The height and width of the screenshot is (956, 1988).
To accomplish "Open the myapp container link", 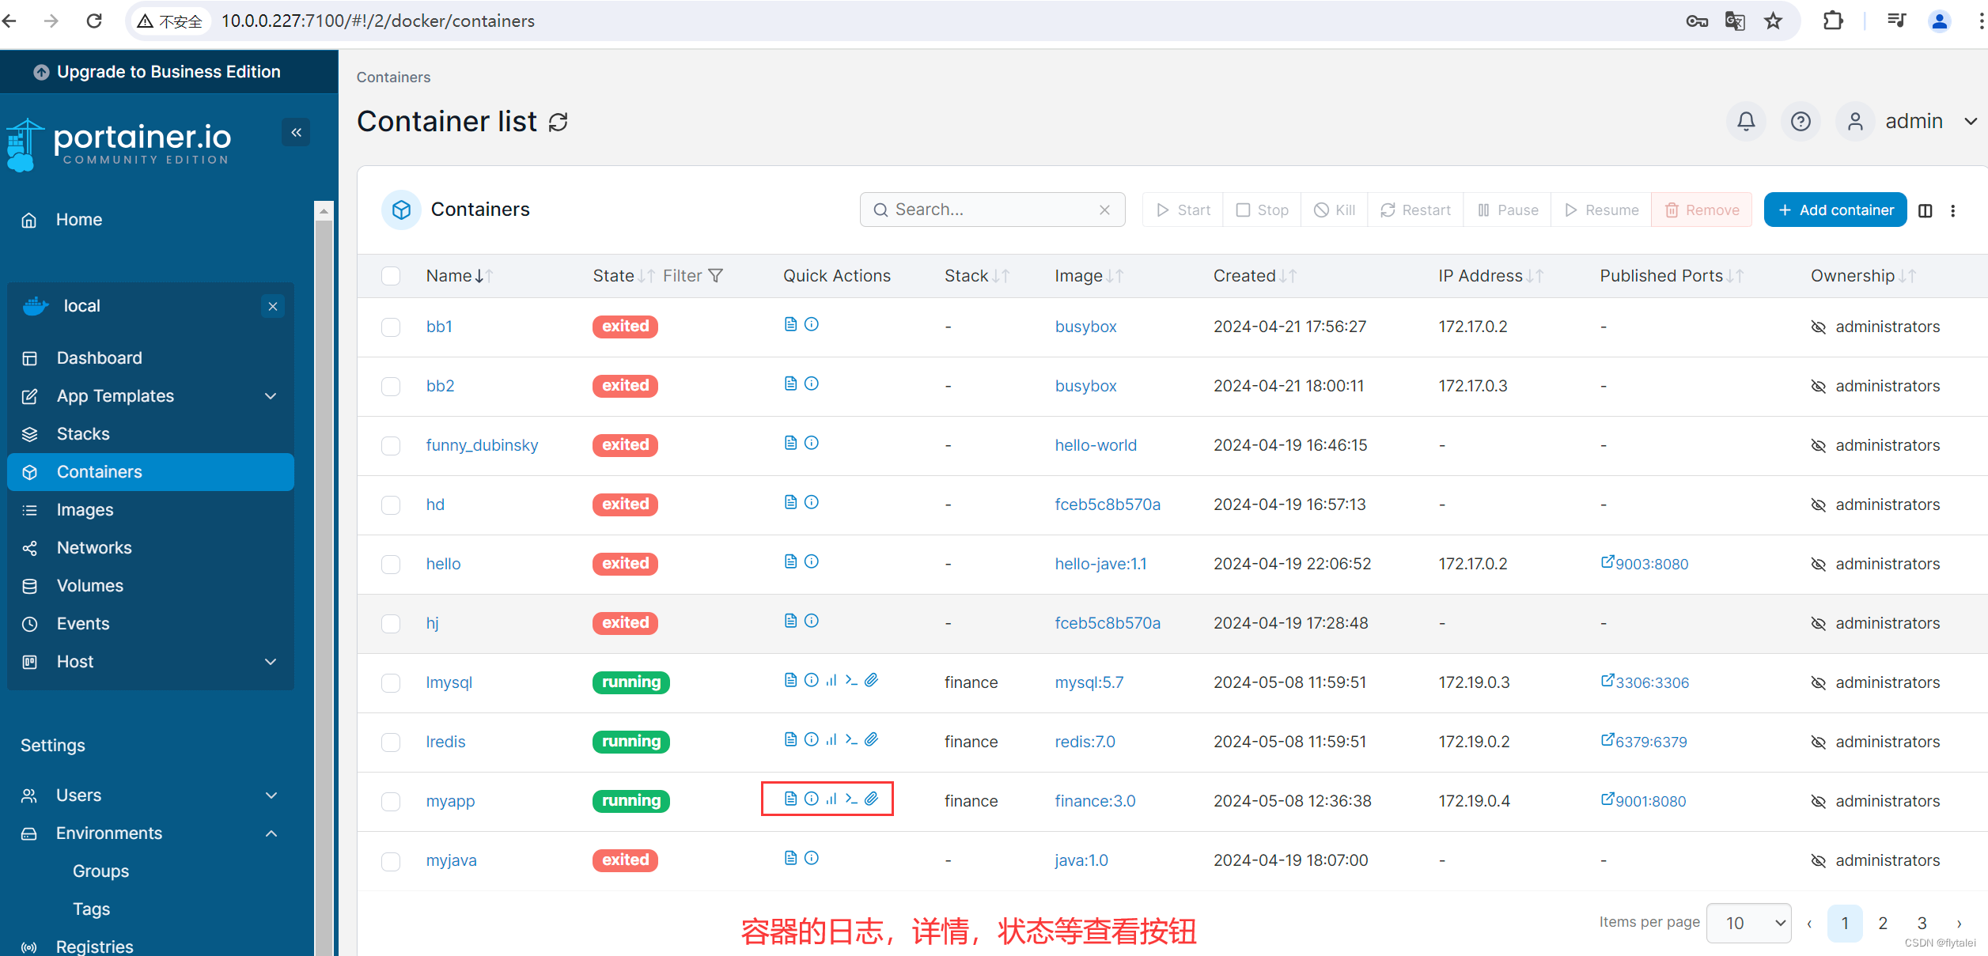I will click(450, 801).
